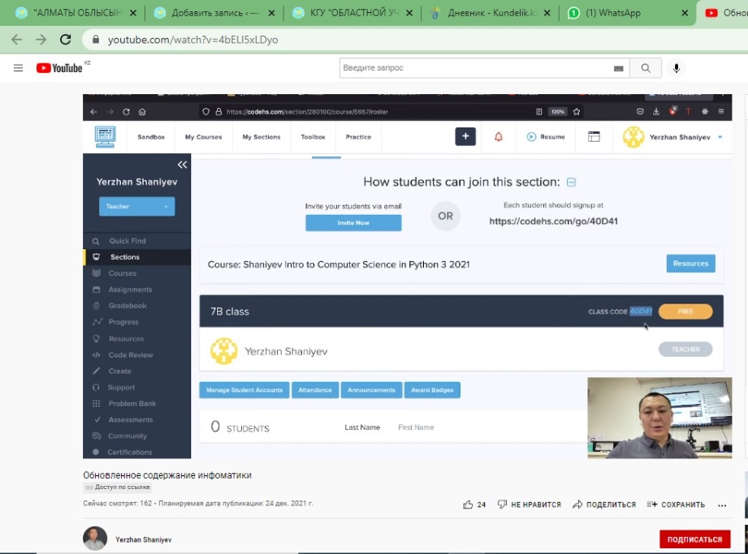Select Quick Find in the sidebar

[x=127, y=241]
